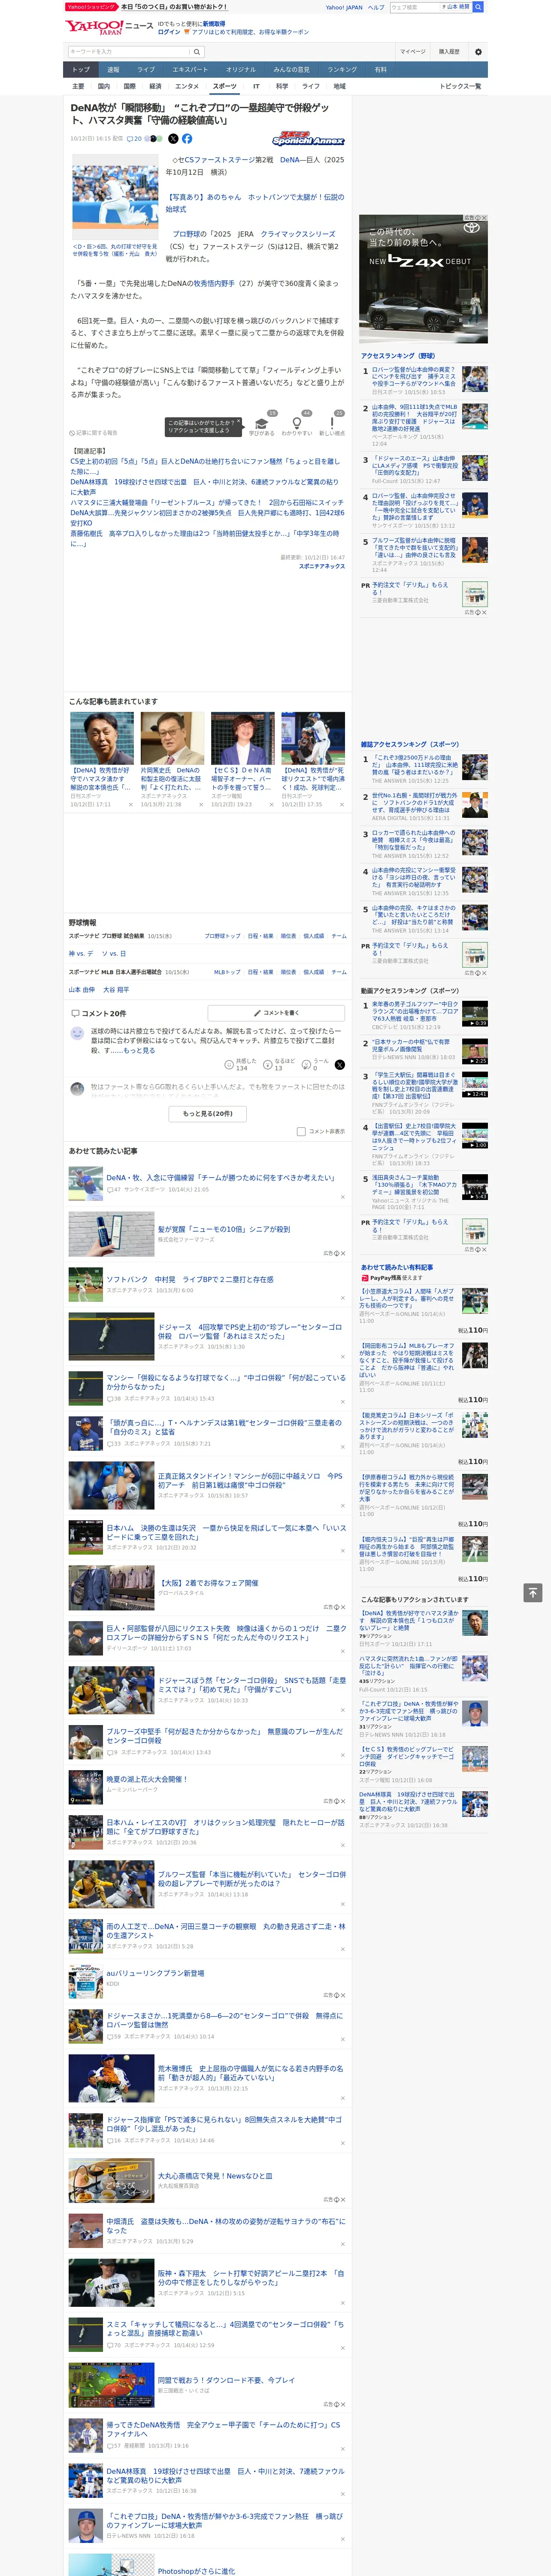Close the car advertisement via X icon
Viewport: 551px width, 2576px height.
(x=484, y=218)
